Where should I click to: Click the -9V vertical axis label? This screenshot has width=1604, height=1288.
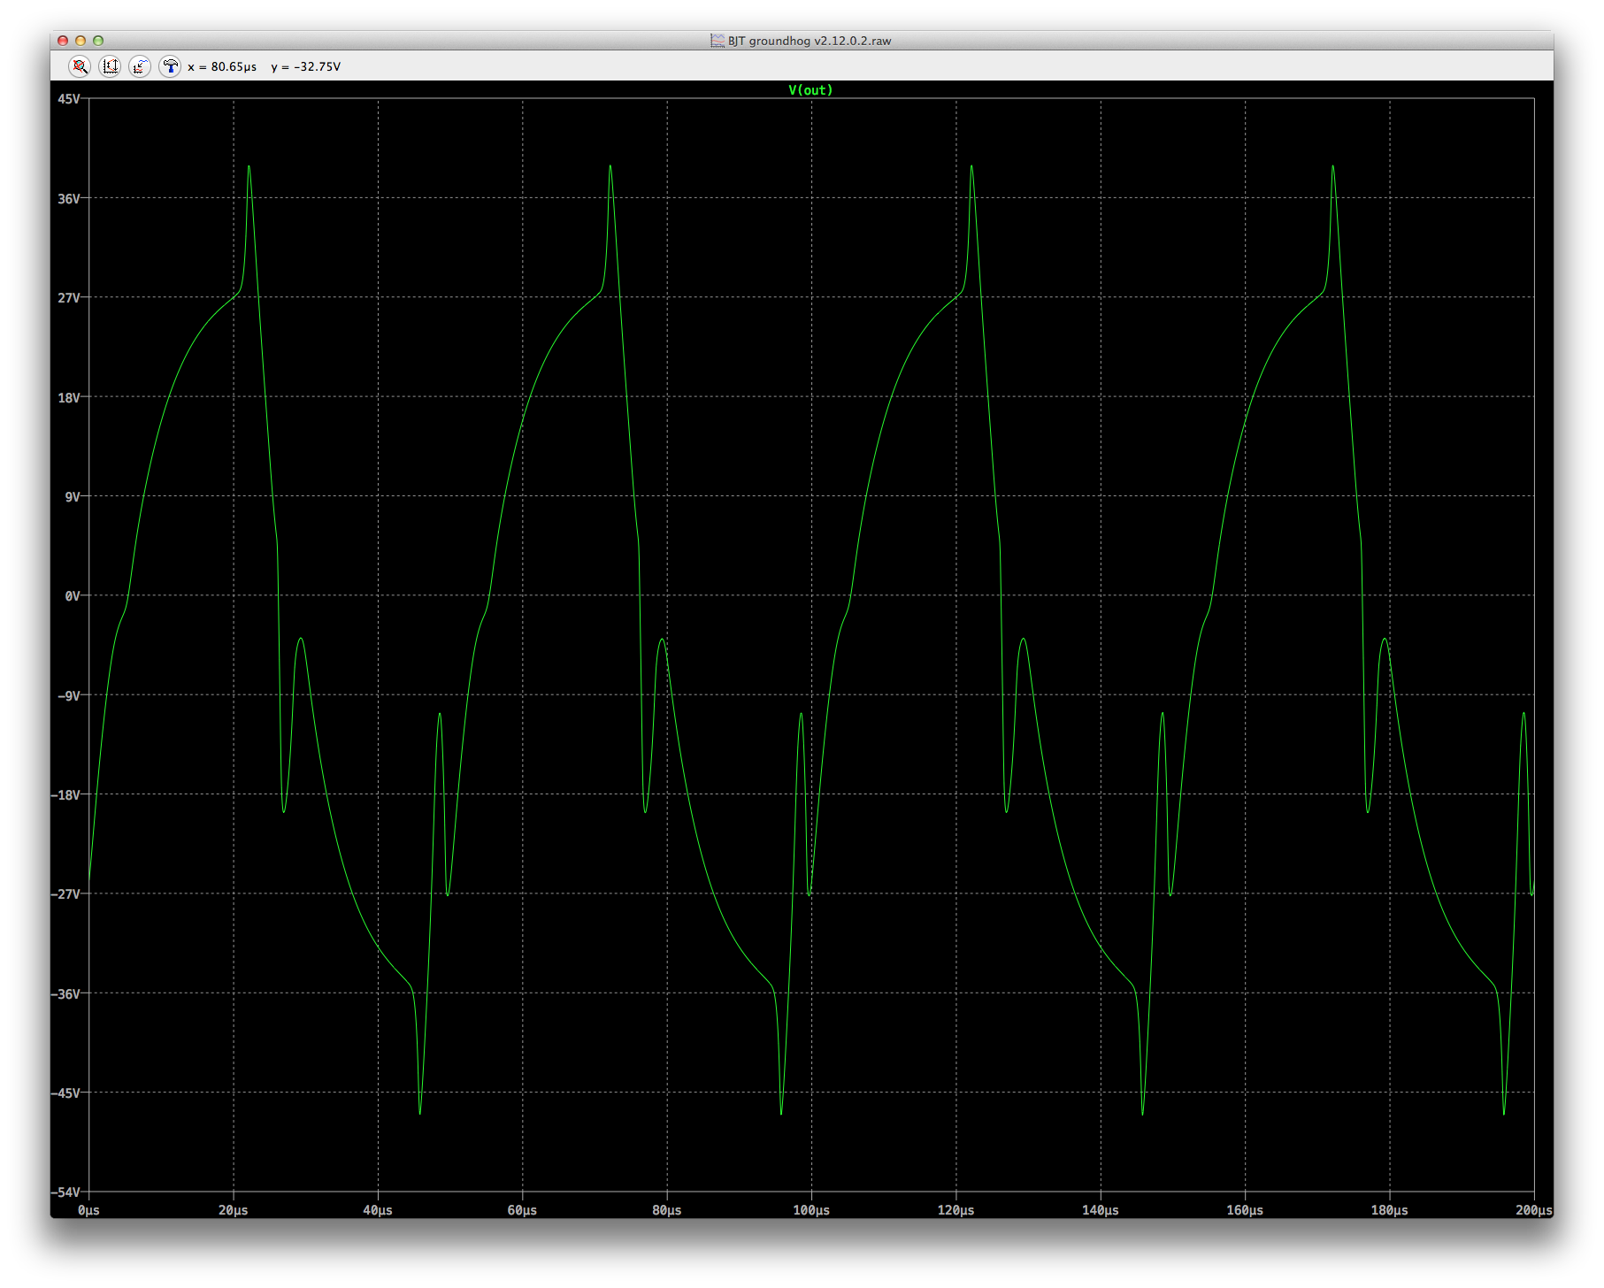click(x=69, y=696)
